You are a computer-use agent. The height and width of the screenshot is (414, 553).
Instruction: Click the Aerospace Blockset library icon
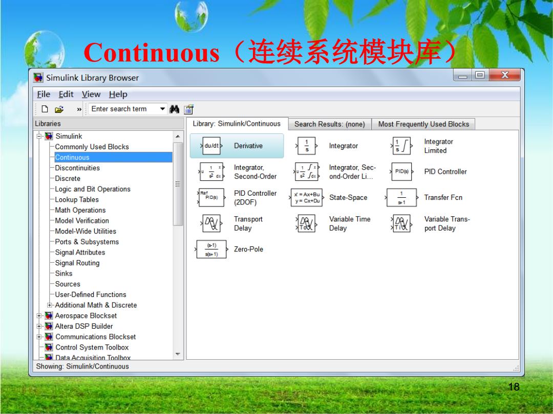[x=49, y=315]
